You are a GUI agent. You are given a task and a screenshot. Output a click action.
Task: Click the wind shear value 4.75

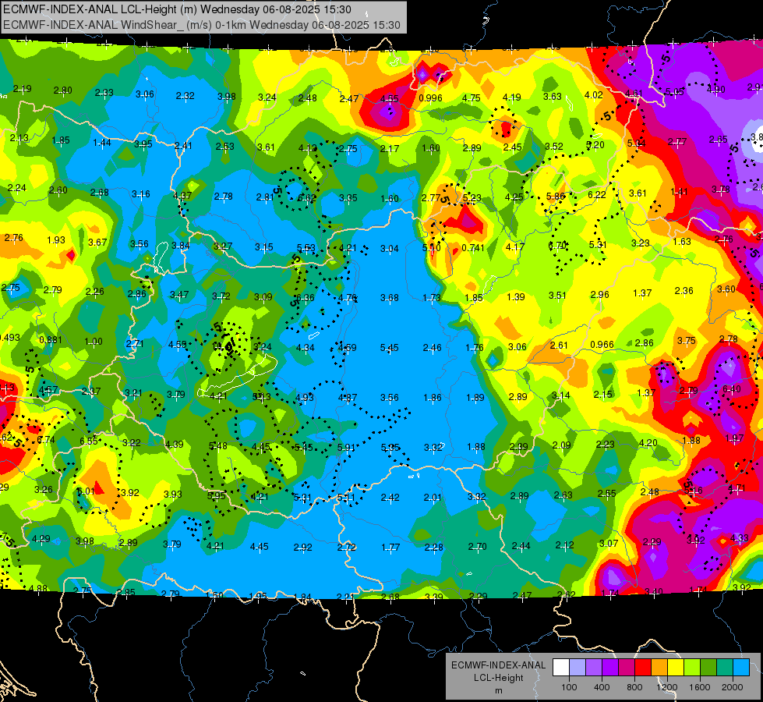pyautogui.click(x=471, y=98)
